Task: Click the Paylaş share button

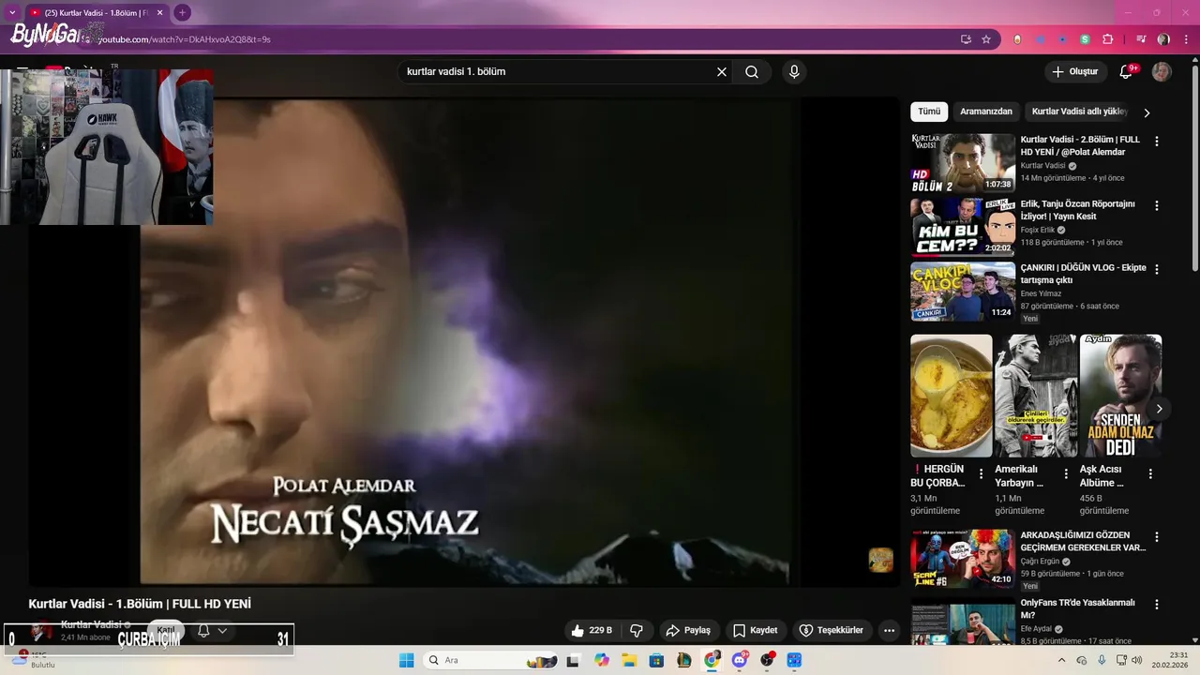Action: pos(688,631)
